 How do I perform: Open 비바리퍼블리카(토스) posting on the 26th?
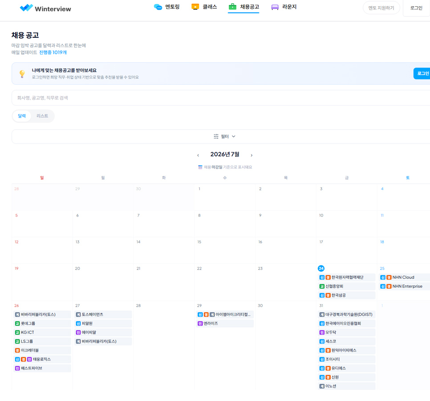42,315
